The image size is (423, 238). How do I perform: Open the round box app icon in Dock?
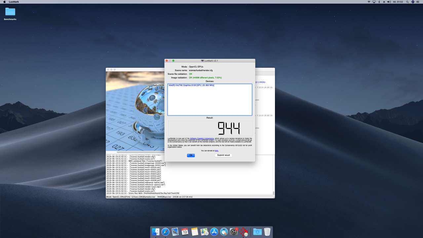pyautogui.click(x=224, y=232)
